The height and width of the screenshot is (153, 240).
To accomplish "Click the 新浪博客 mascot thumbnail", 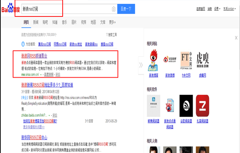I will tap(153, 60).
